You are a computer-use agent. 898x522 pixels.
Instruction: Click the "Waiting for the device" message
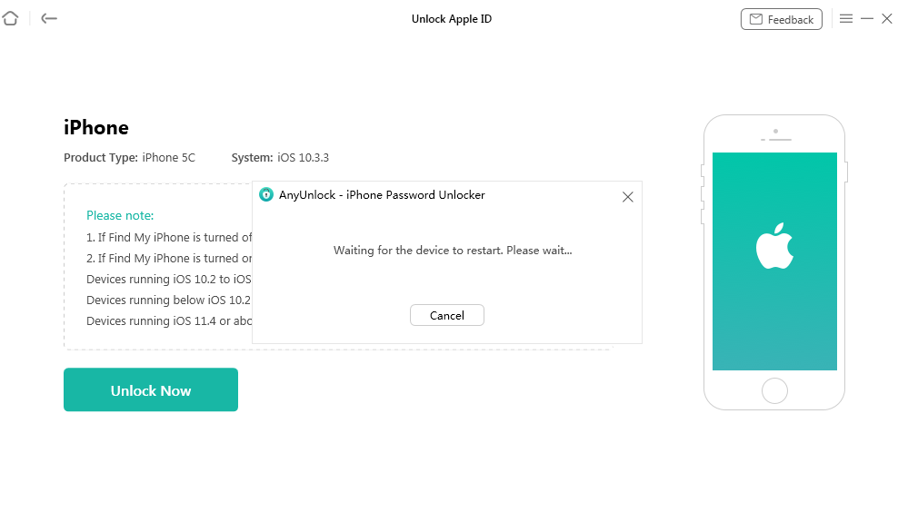click(x=453, y=250)
